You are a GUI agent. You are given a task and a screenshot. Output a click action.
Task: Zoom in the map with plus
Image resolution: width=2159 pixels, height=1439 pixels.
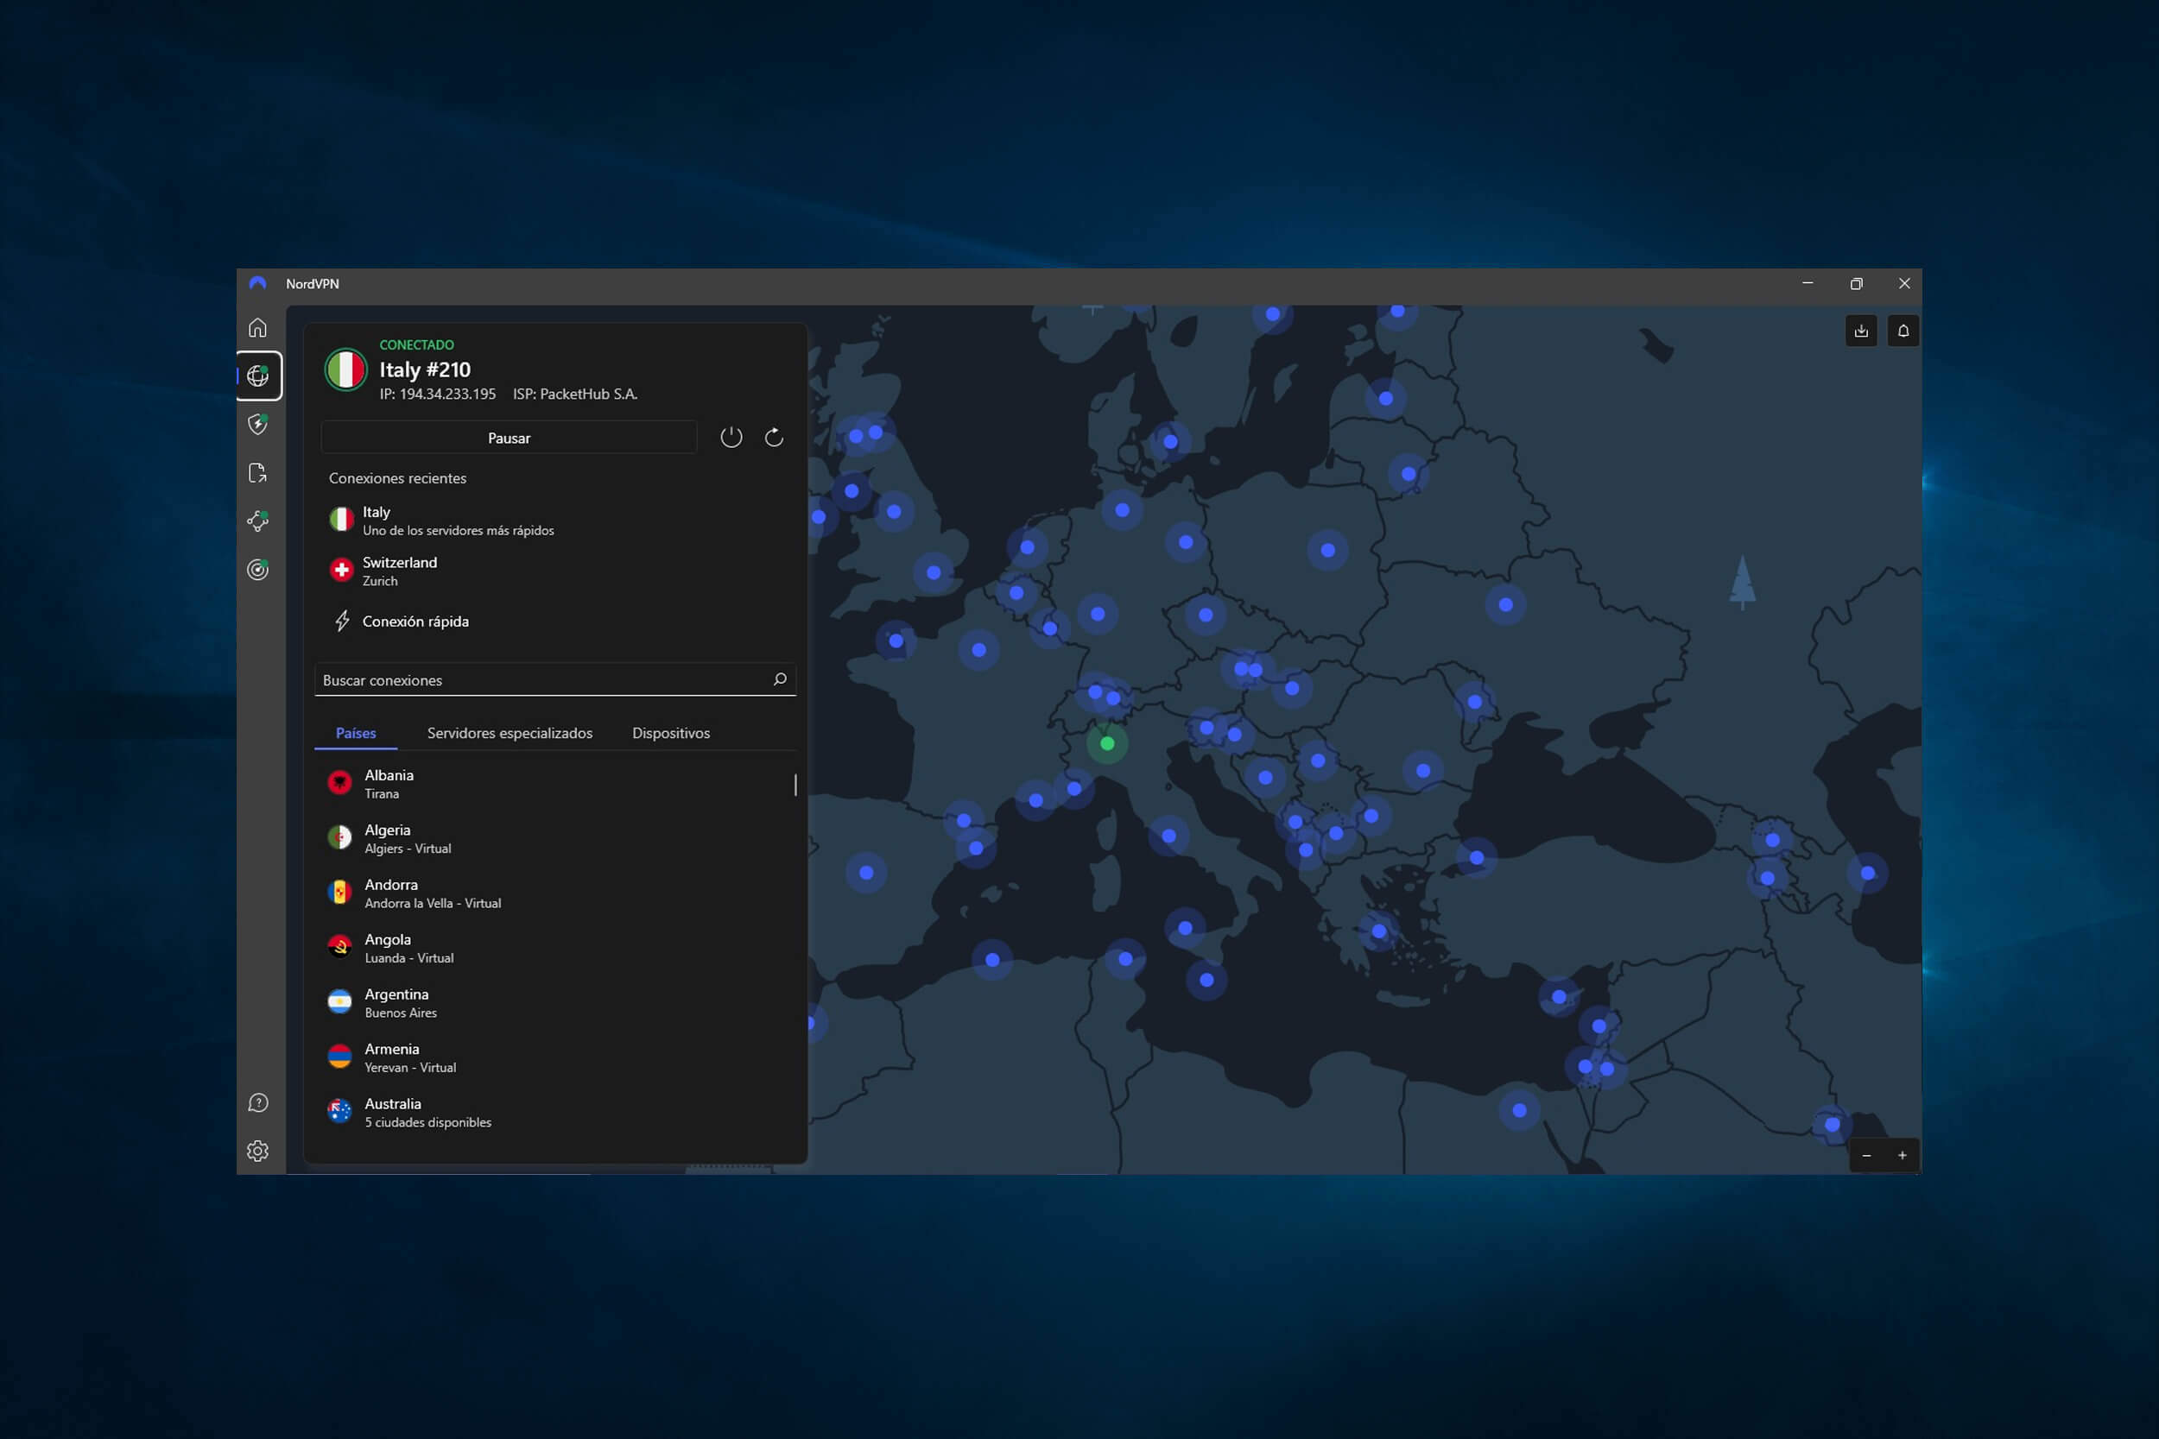click(x=1902, y=1155)
